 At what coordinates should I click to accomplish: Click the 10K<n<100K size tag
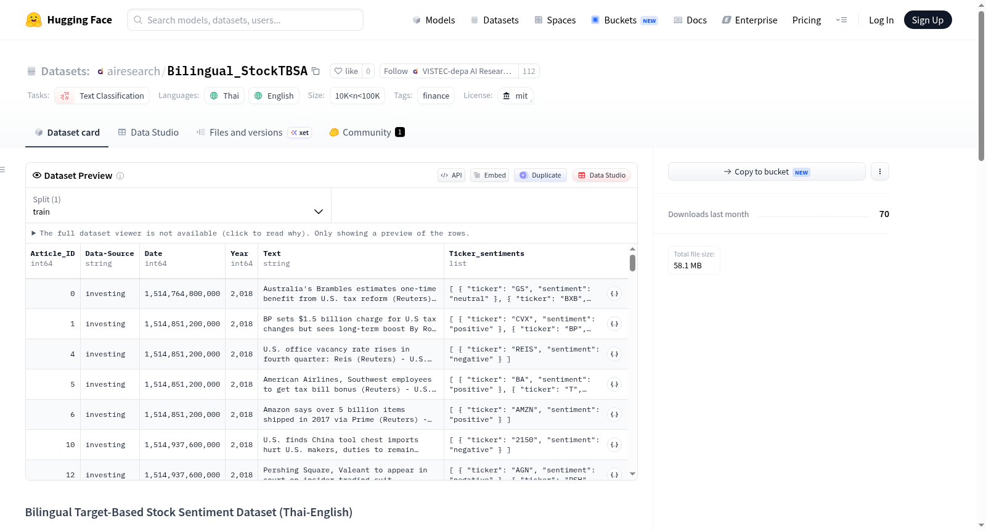pyautogui.click(x=357, y=96)
